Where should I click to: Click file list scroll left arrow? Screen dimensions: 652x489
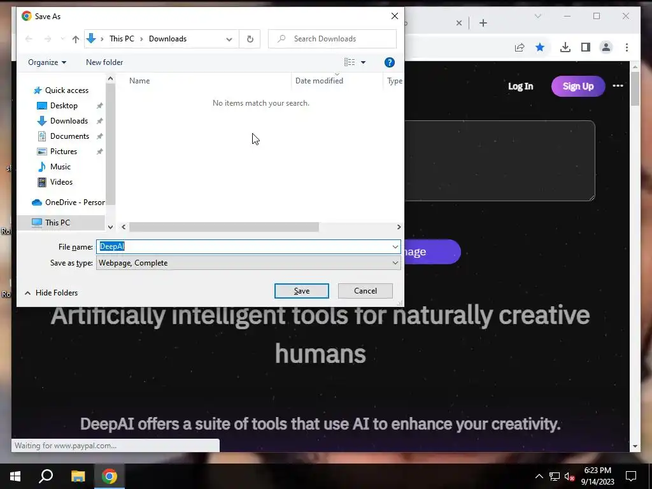pos(124,227)
